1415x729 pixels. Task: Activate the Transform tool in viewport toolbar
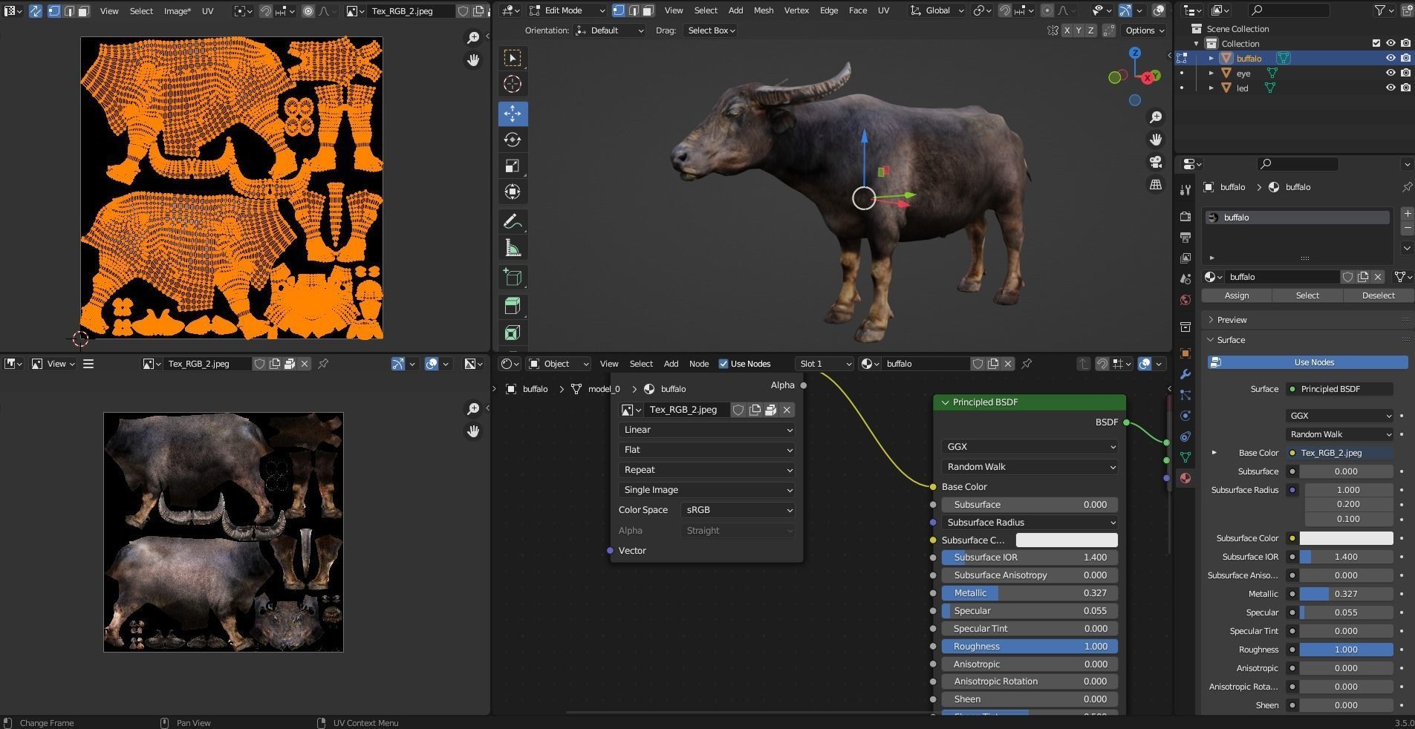[x=513, y=192]
